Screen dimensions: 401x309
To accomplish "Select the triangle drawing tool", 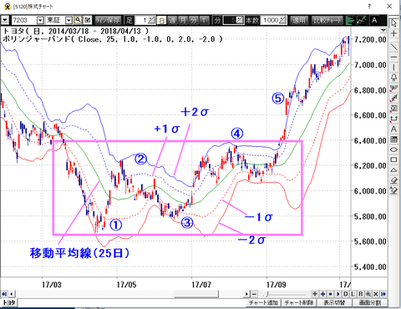I will [x=393, y=170].
